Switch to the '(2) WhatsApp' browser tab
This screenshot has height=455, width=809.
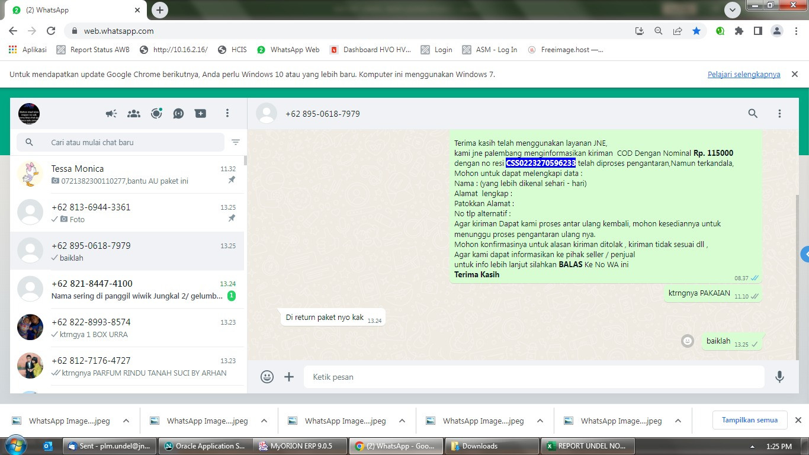pos(77,10)
